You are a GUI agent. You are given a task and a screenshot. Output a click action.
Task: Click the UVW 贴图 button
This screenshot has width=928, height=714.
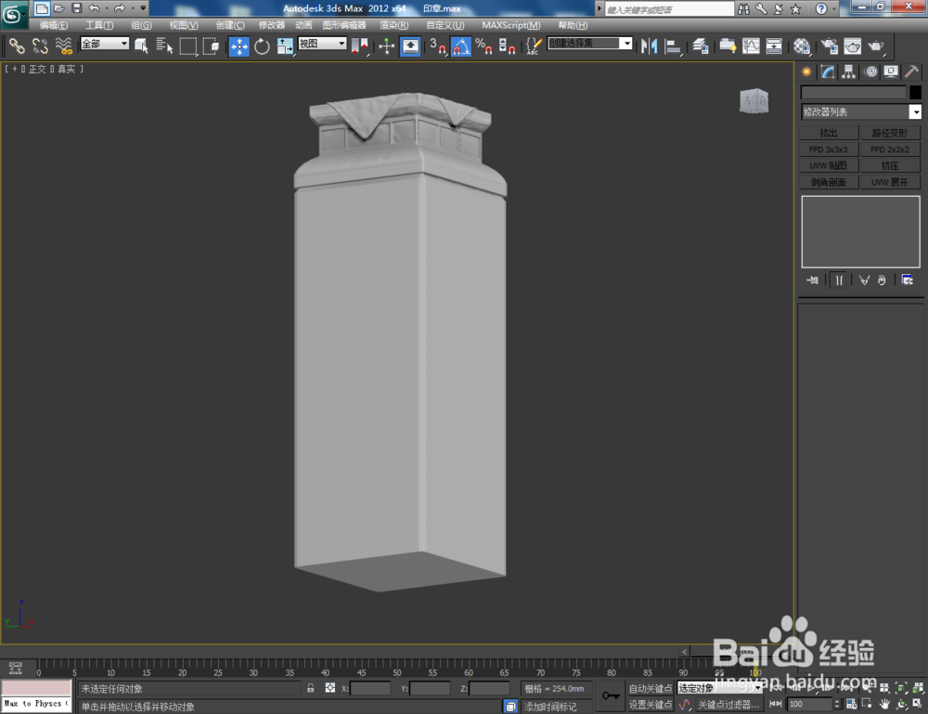(829, 166)
